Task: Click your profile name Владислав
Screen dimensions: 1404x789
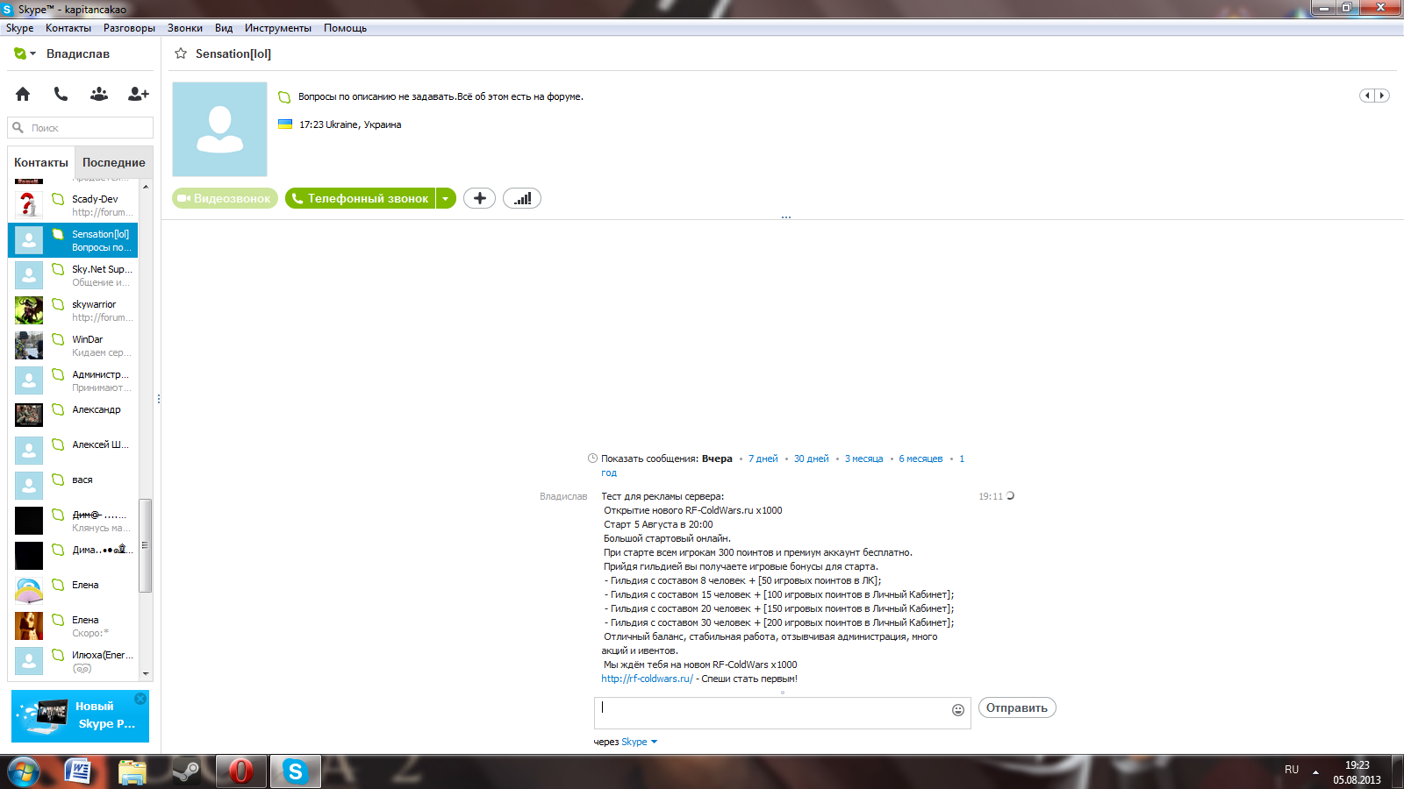Action: [78, 53]
